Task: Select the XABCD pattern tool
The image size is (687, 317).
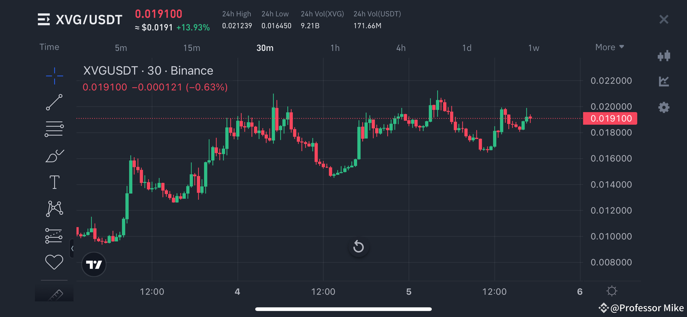Action: coord(54,209)
